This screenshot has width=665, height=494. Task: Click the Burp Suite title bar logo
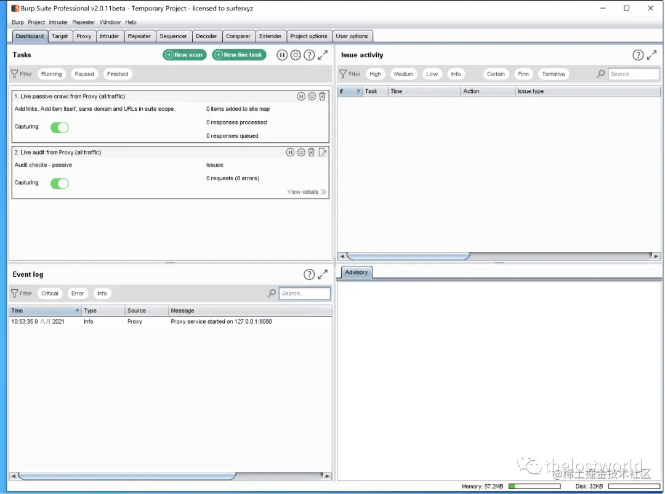tap(15, 8)
